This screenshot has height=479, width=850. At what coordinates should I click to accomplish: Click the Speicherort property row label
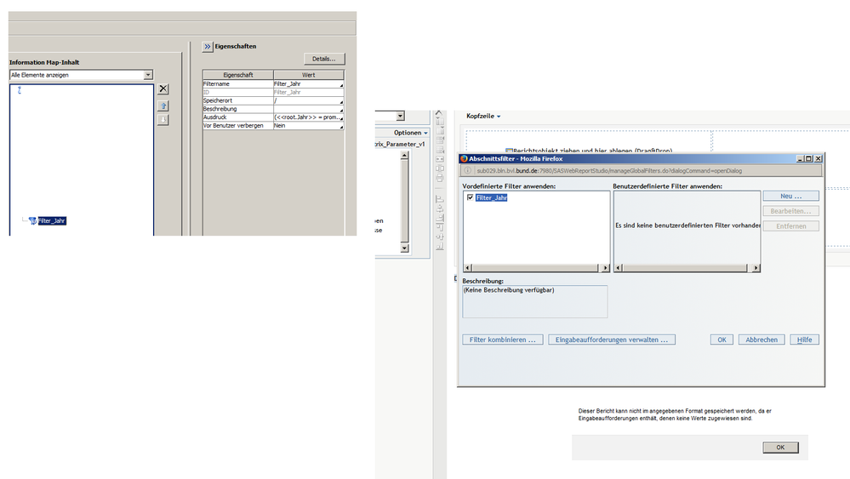[x=238, y=100]
